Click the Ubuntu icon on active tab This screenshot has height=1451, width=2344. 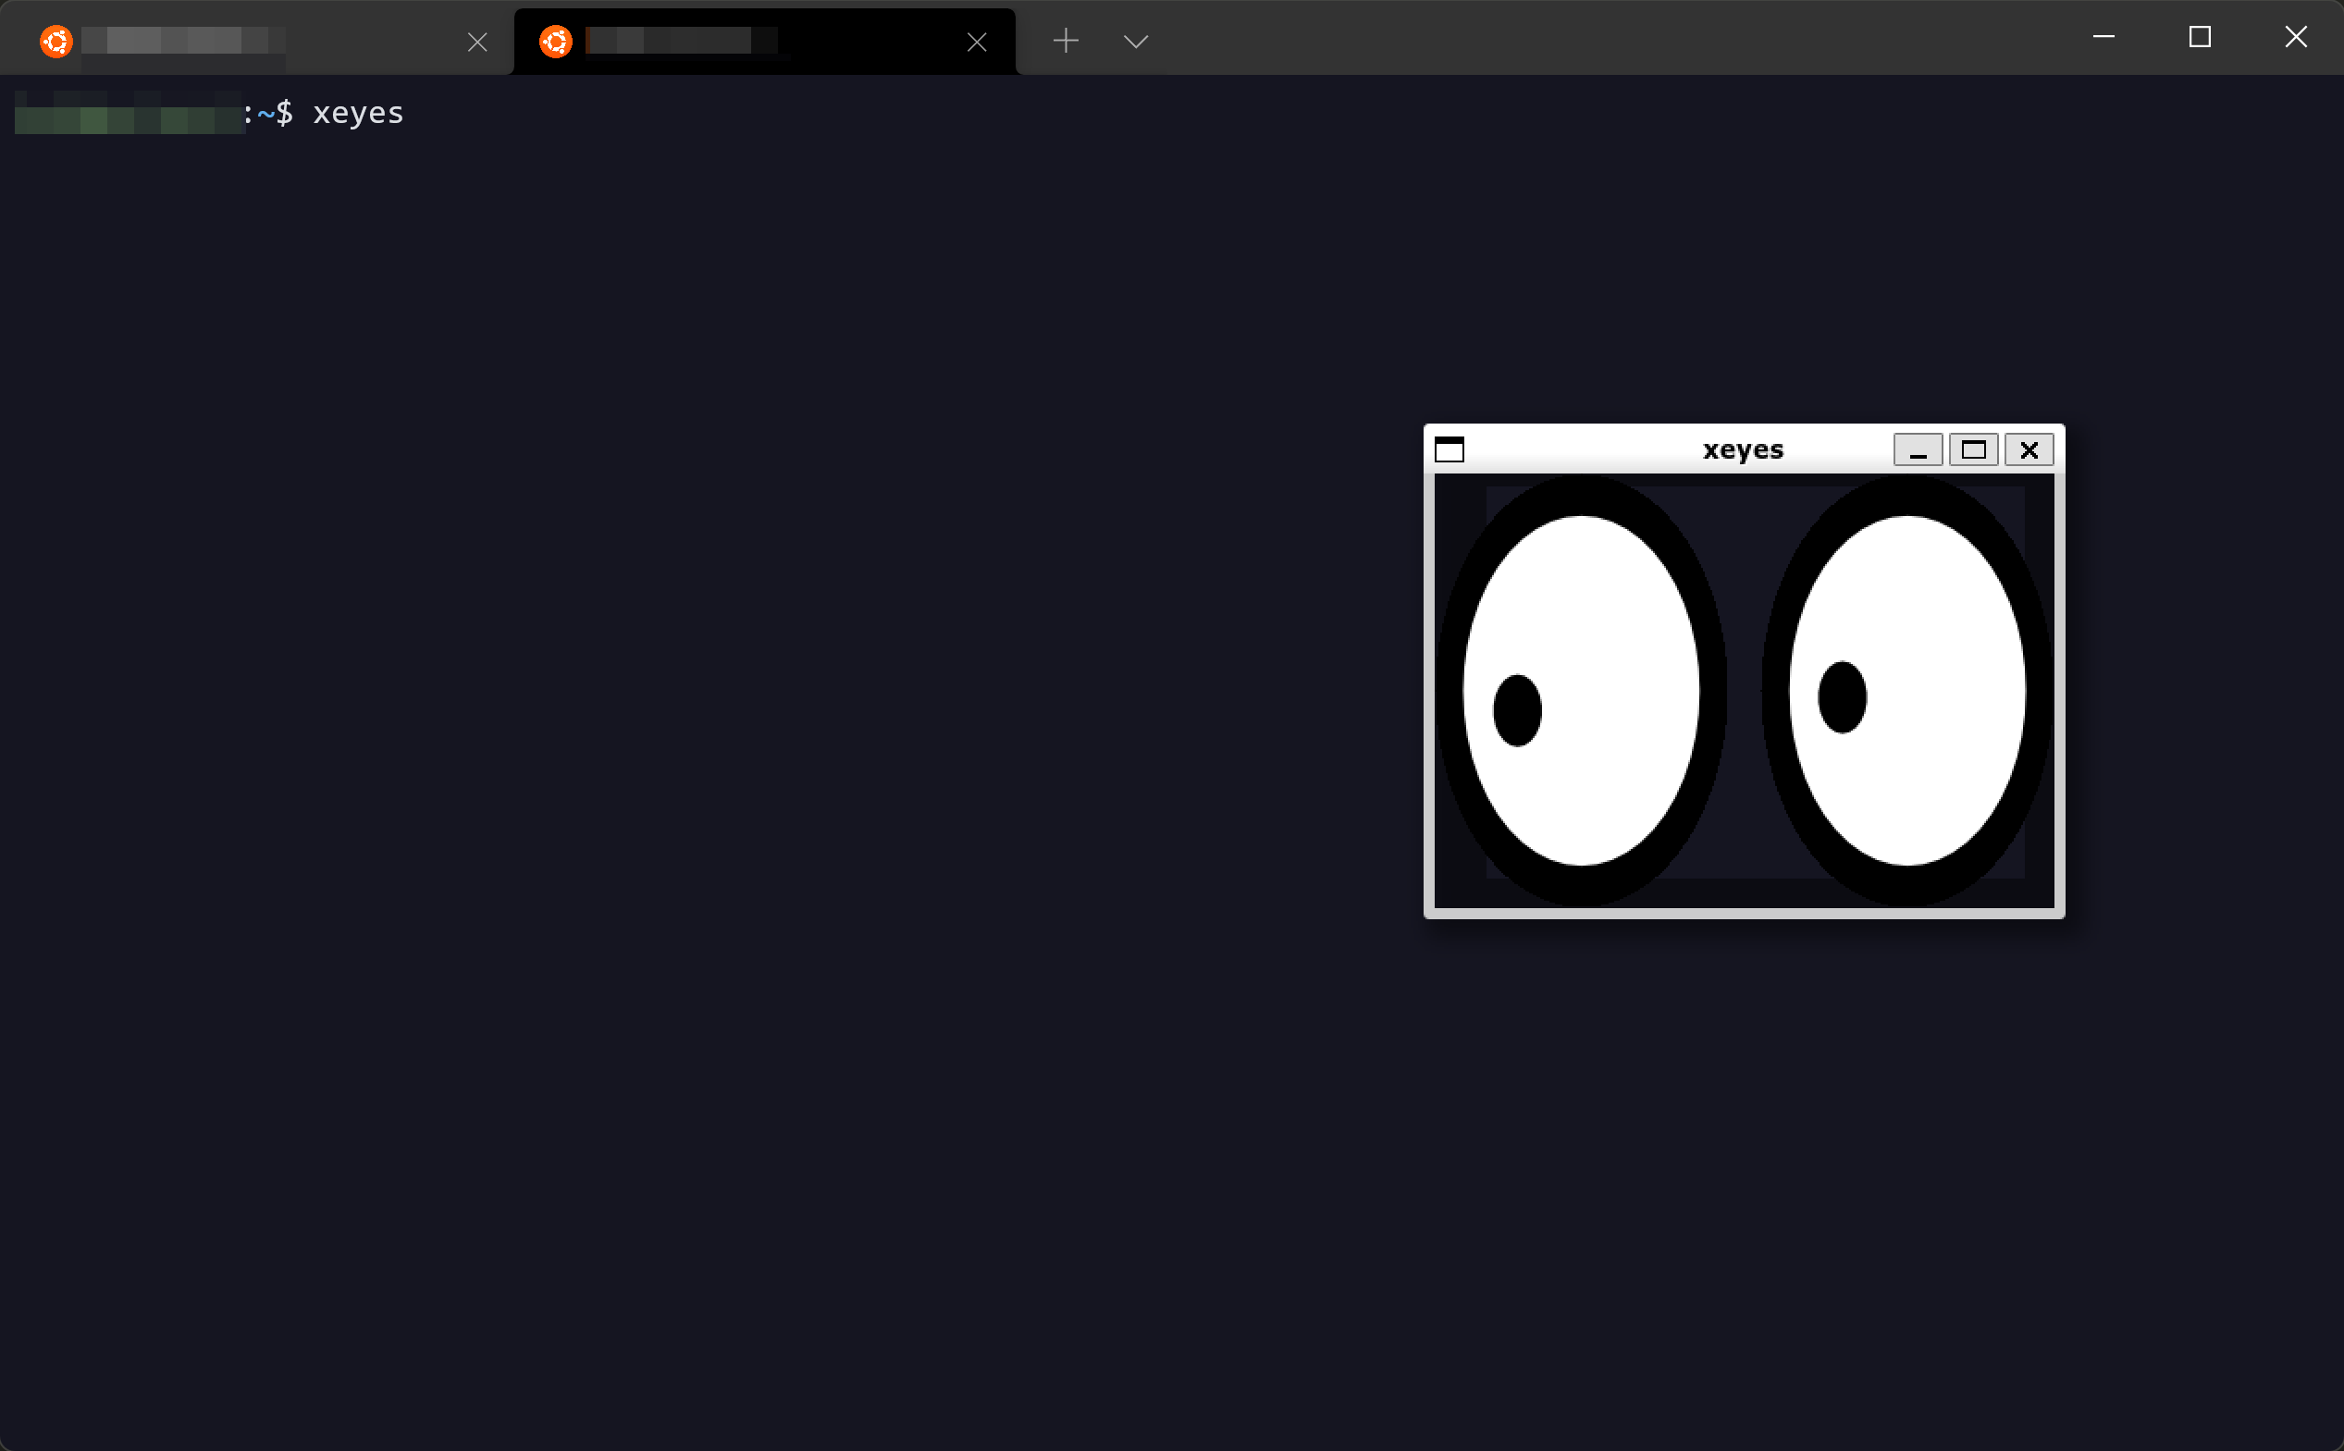point(556,42)
